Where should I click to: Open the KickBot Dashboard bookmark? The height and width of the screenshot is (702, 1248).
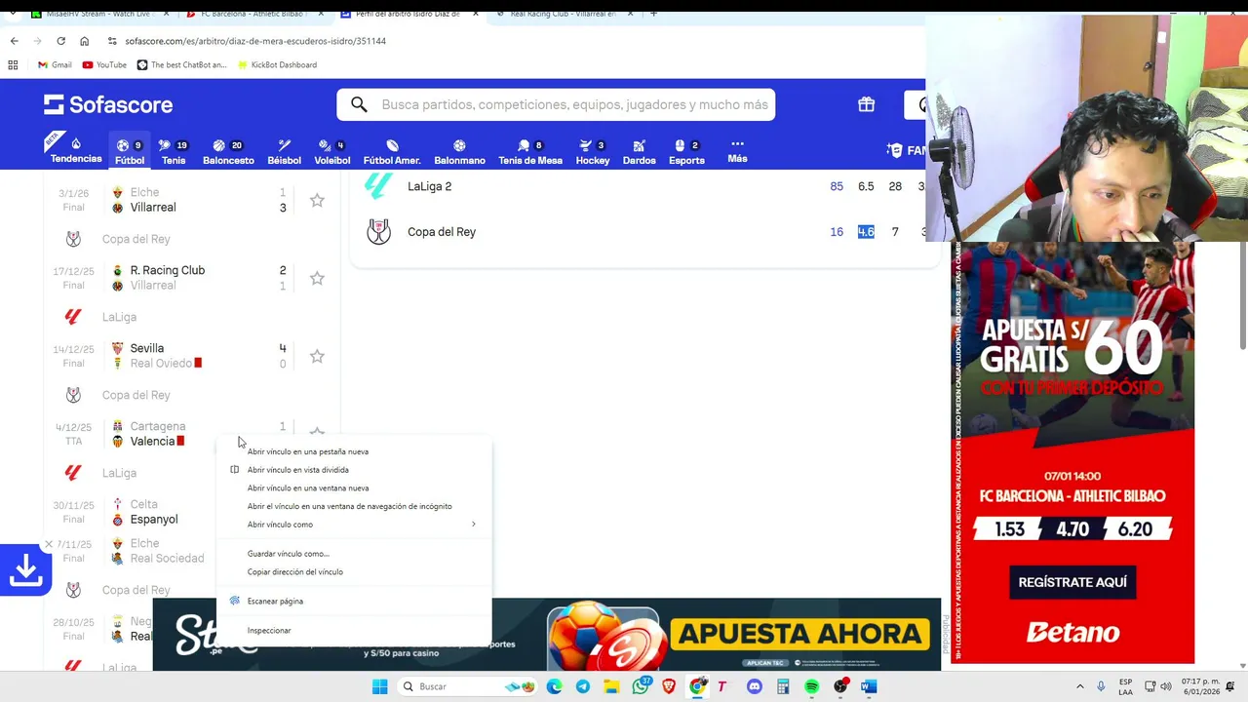[276, 64]
